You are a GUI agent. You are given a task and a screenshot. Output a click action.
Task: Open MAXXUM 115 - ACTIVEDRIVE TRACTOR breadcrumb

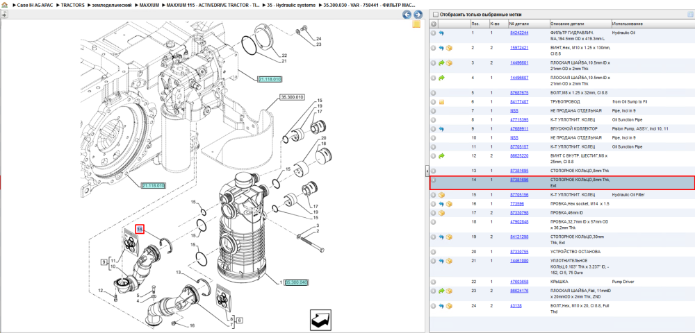pyautogui.click(x=213, y=5)
